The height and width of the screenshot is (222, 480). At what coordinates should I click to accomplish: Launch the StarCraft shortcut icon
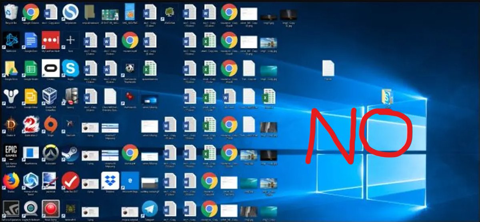[70, 125]
